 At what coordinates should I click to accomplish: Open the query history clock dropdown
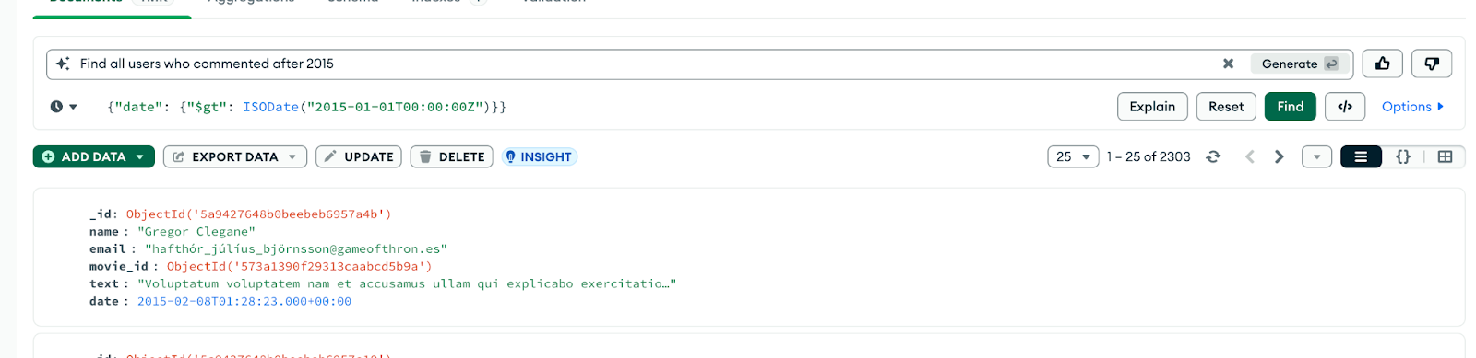point(64,107)
